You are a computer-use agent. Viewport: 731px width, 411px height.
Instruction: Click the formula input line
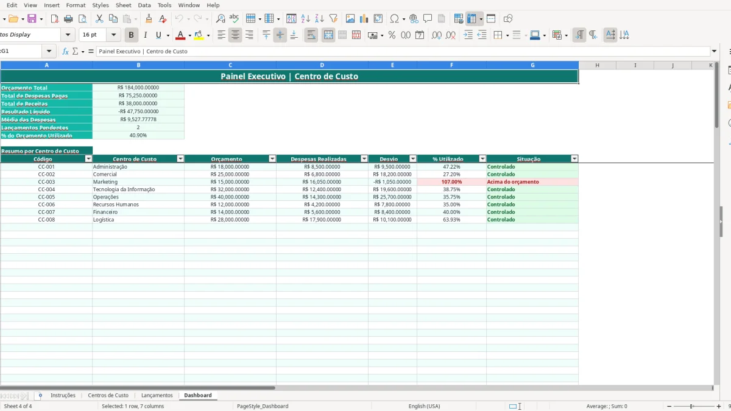[402, 52]
